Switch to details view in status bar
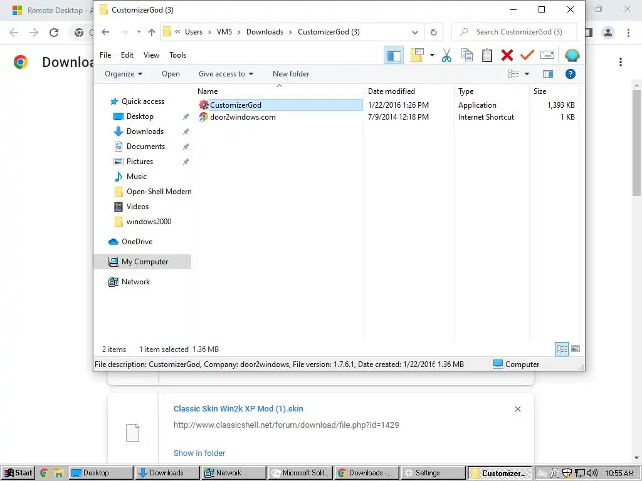This screenshot has width=642, height=481. 562,349
